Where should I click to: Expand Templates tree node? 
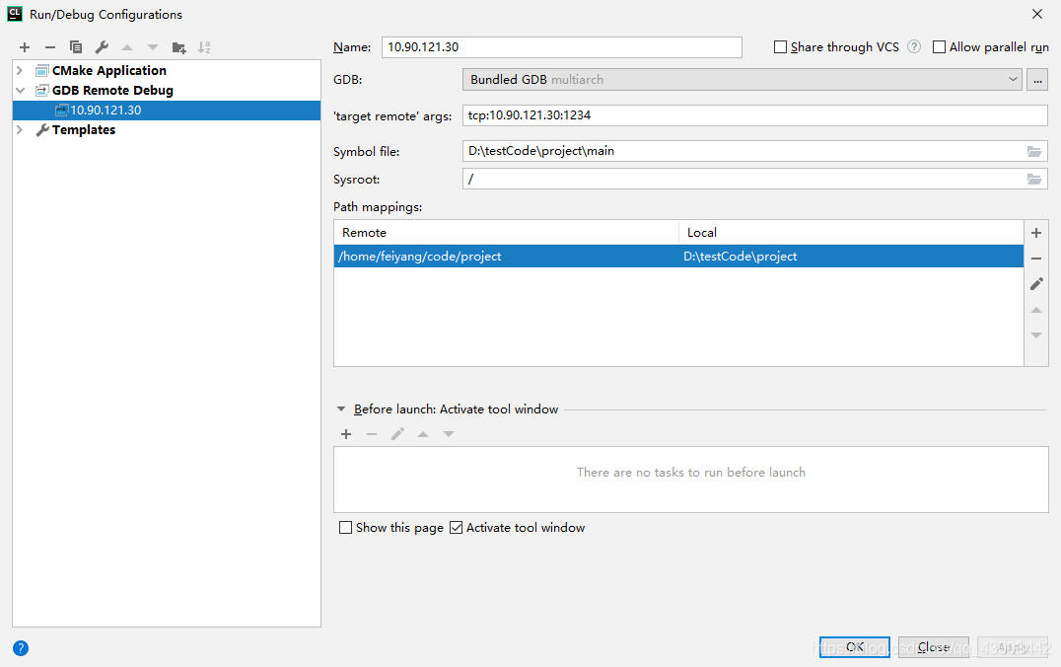tap(20, 129)
